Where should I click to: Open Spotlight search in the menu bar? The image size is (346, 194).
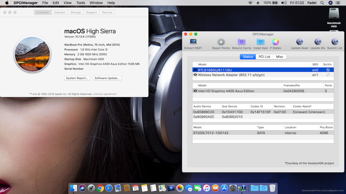322,3
